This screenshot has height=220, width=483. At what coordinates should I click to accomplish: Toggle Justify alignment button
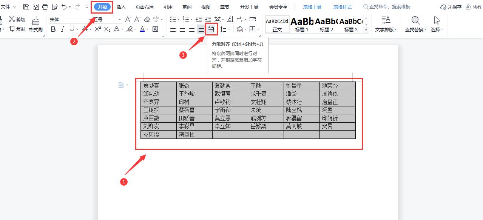click(x=201, y=29)
